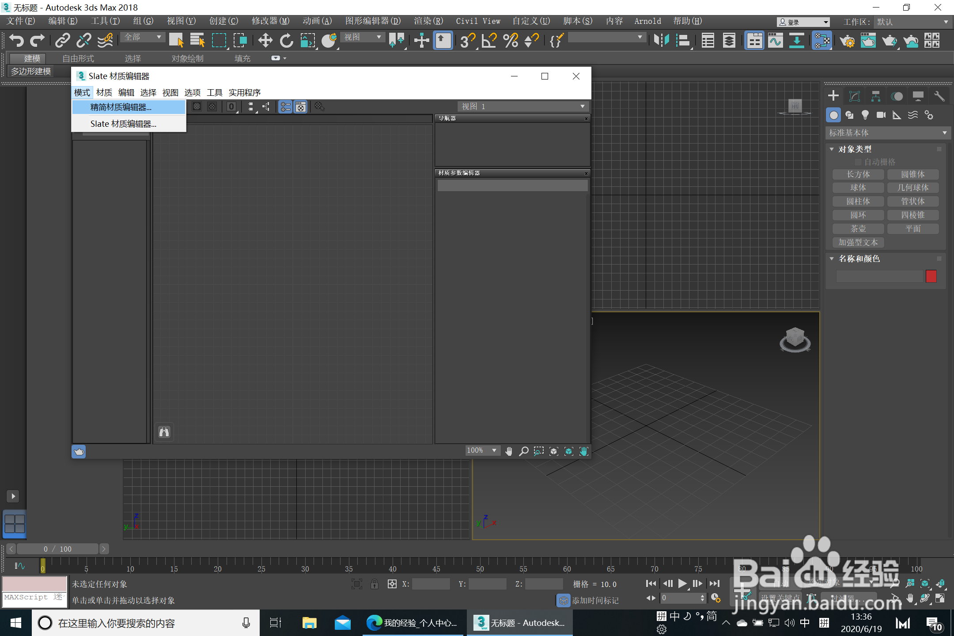The height and width of the screenshot is (636, 954).
Task: Open 登录 account dropdown
Action: coord(803,22)
